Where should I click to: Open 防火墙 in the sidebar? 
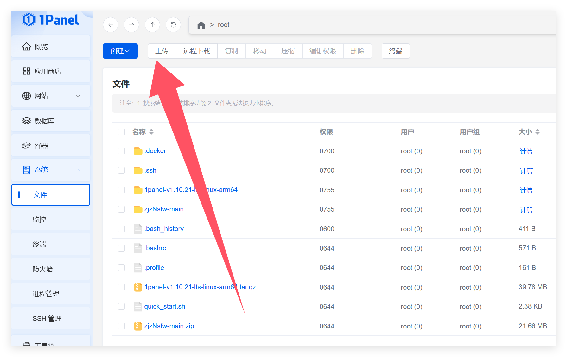[51, 269]
